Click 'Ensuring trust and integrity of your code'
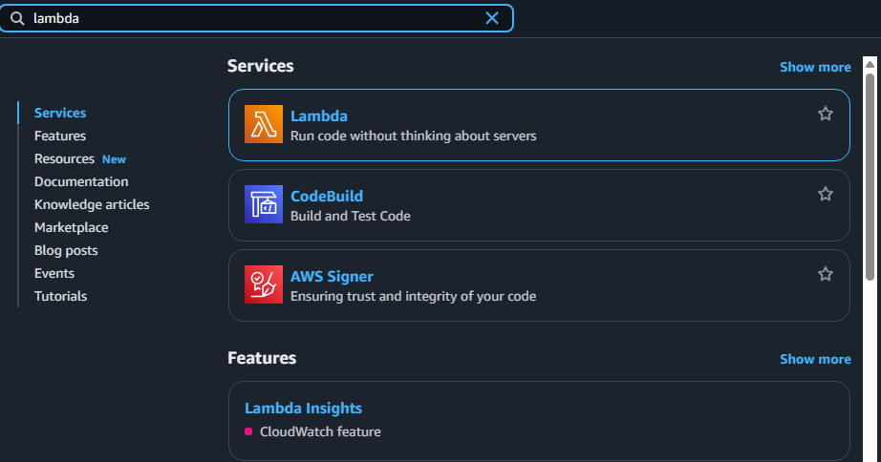 [414, 297]
